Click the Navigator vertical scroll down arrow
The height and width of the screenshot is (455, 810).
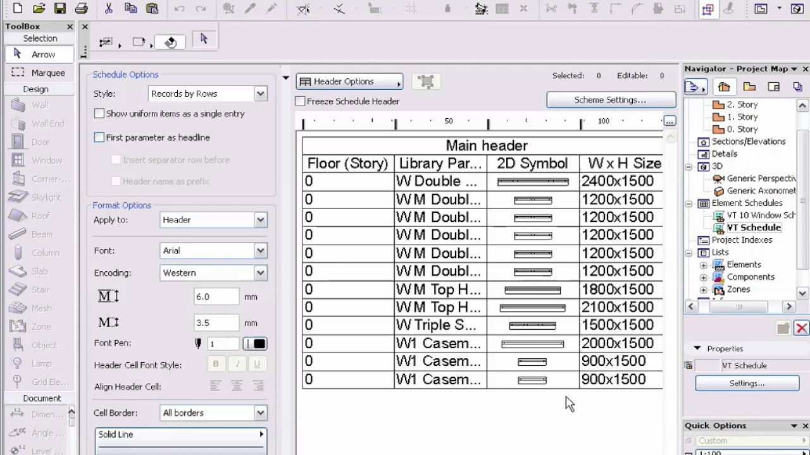coord(802,293)
